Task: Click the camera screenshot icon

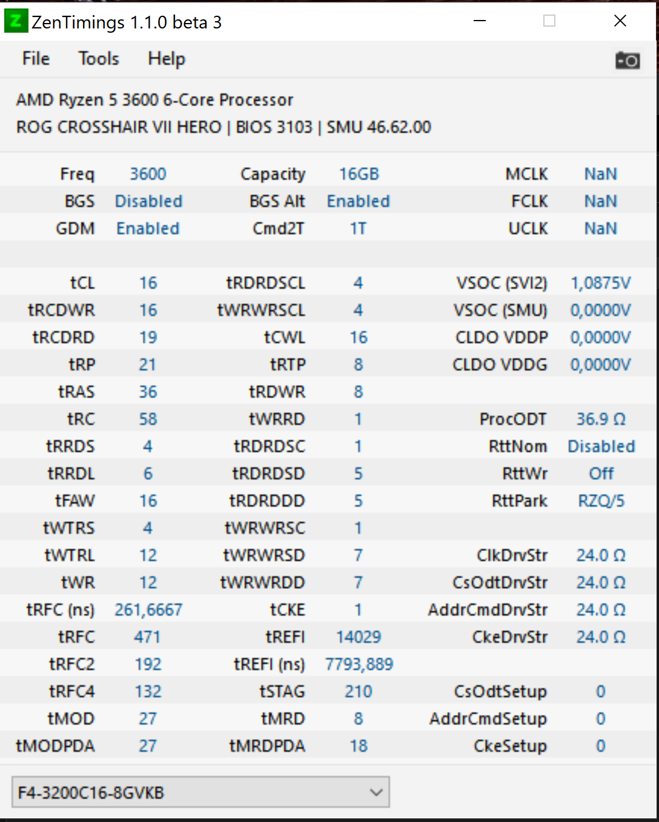Action: click(628, 61)
